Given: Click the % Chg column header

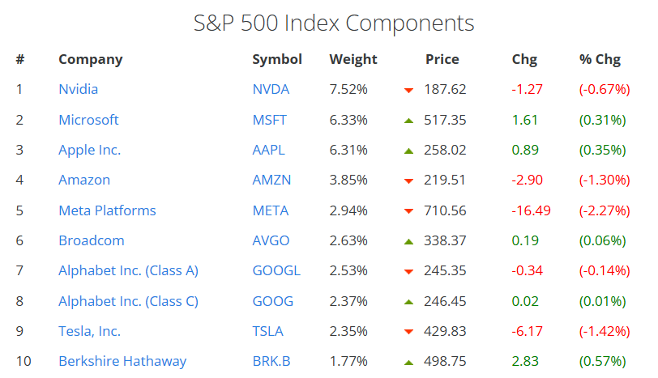Looking at the screenshot, I should click(x=600, y=59).
